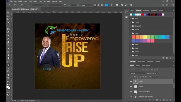This screenshot has width=181, height=102.
Task: Switch to the Paths tab
Action: pyautogui.click(x=138, y=65)
